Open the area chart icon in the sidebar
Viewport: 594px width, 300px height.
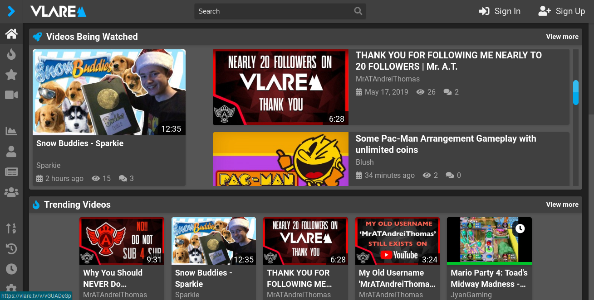[11, 131]
